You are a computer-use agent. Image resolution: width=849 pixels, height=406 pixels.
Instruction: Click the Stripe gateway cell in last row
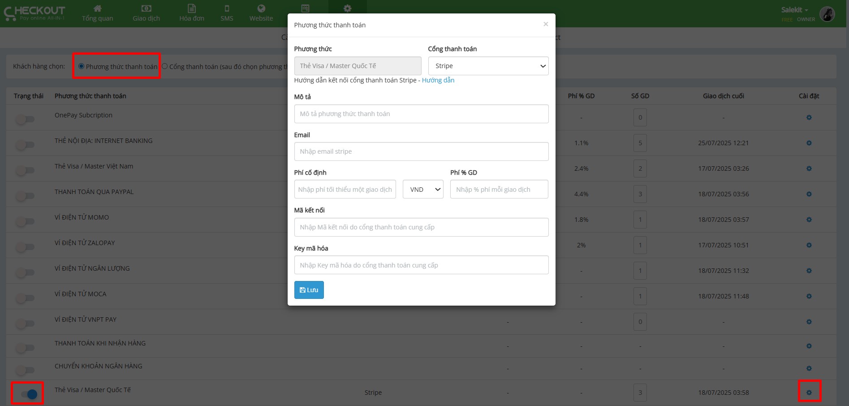(373, 393)
